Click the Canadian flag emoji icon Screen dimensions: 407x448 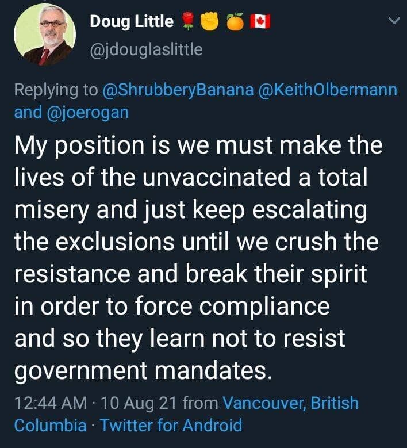click(x=262, y=22)
